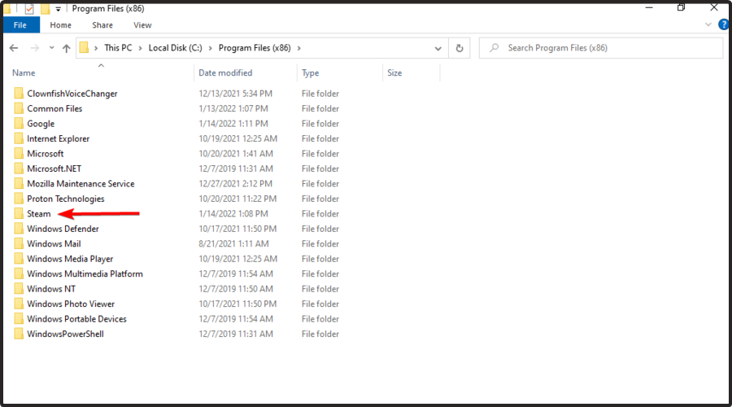Expand the recent locations dropdown arrow
732x407 pixels.
pyautogui.click(x=51, y=48)
